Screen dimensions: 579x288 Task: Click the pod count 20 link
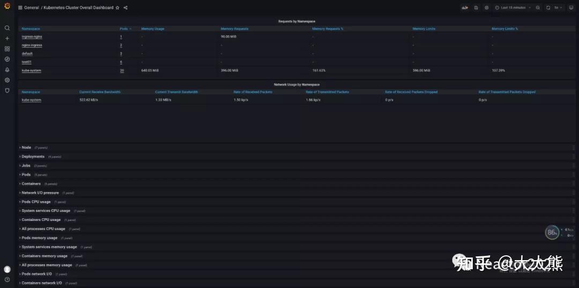[x=122, y=70]
